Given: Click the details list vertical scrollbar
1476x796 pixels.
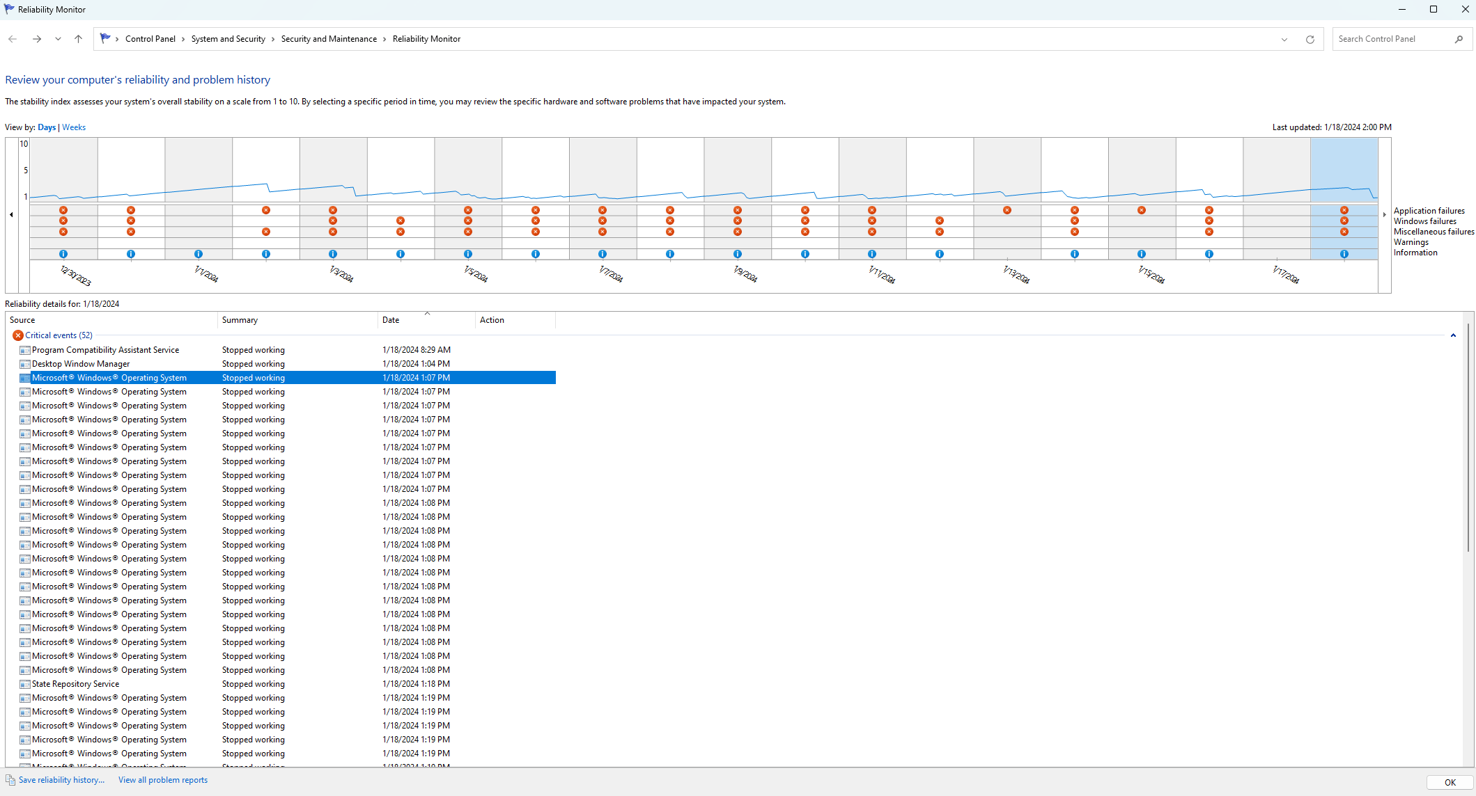Looking at the screenshot, I should click(1468, 438).
